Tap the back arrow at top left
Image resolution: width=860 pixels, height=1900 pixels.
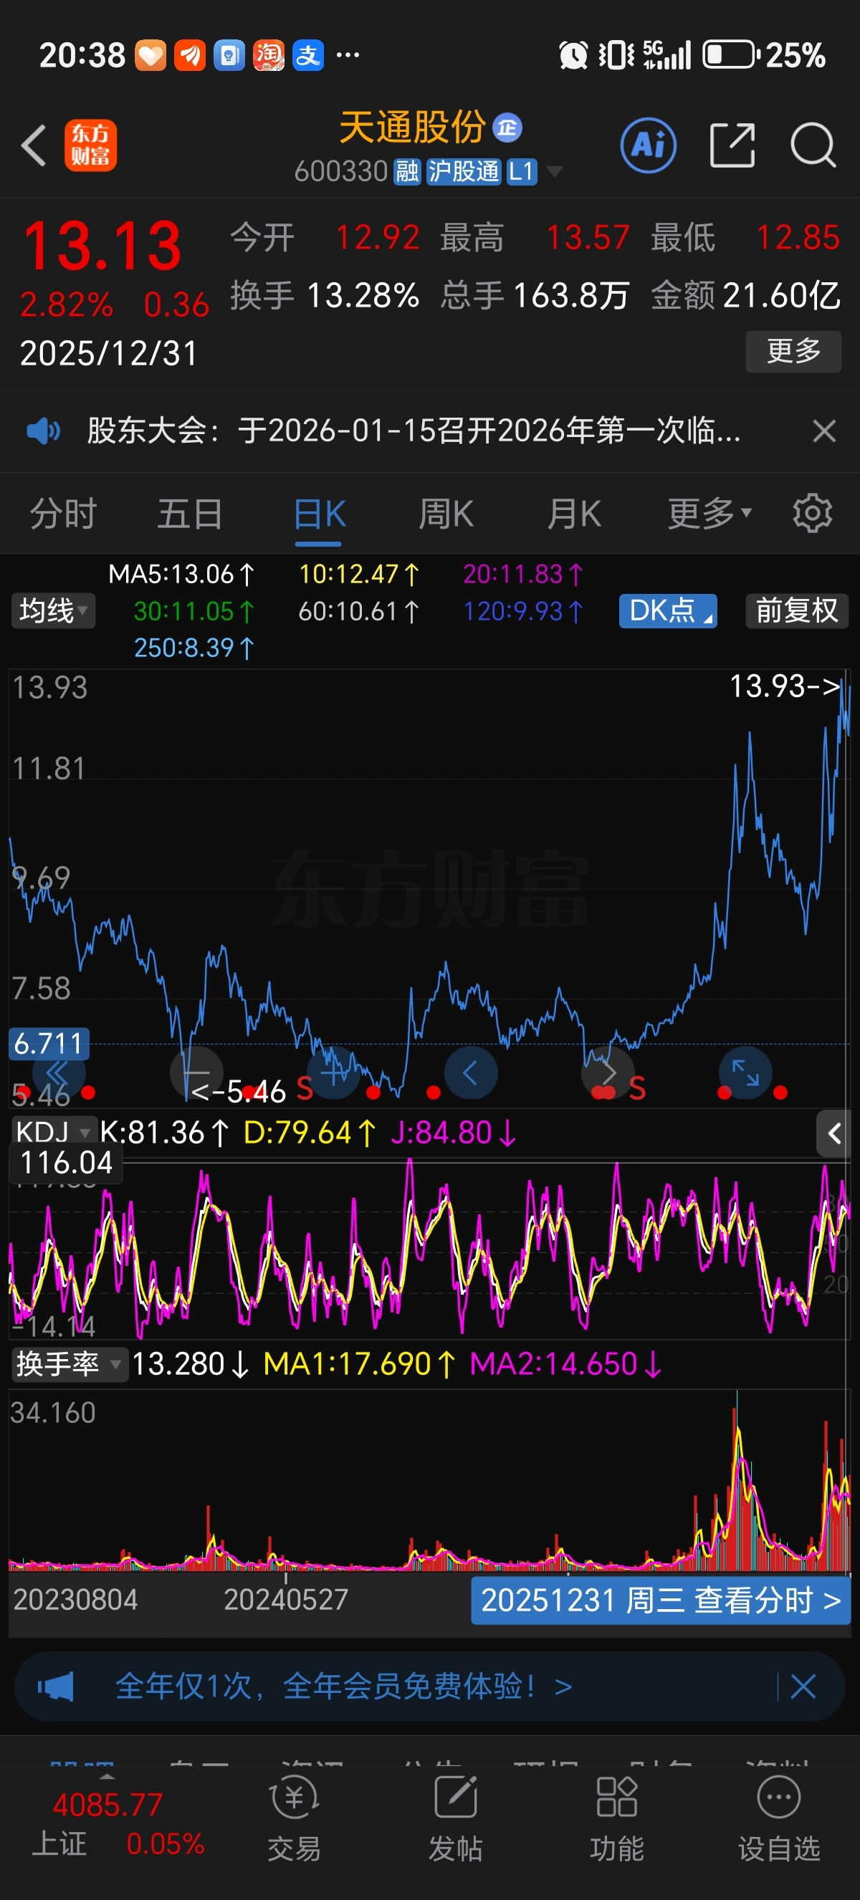pos(33,145)
